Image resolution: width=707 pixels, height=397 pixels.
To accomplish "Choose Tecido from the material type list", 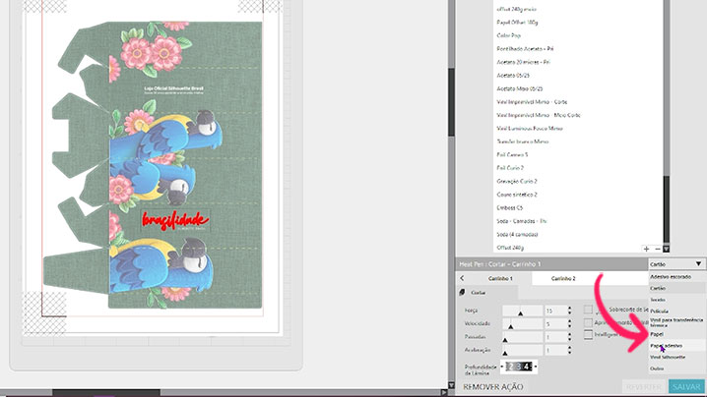I will 675,300.
